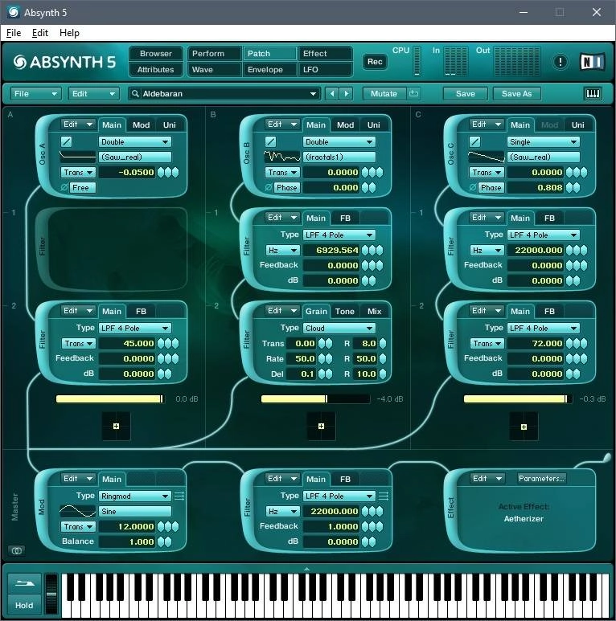Switch to the Effect page button

pyautogui.click(x=325, y=54)
